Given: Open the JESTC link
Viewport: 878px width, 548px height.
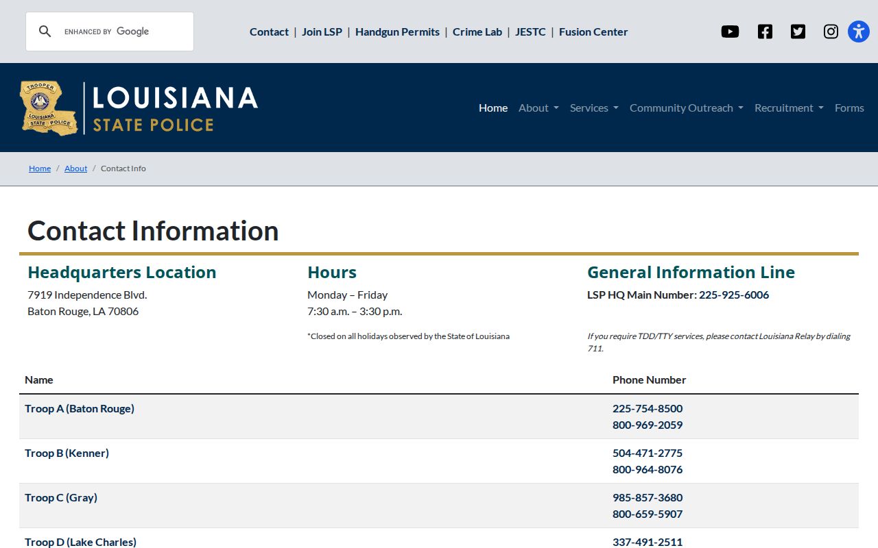Looking at the screenshot, I should [530, 32].
